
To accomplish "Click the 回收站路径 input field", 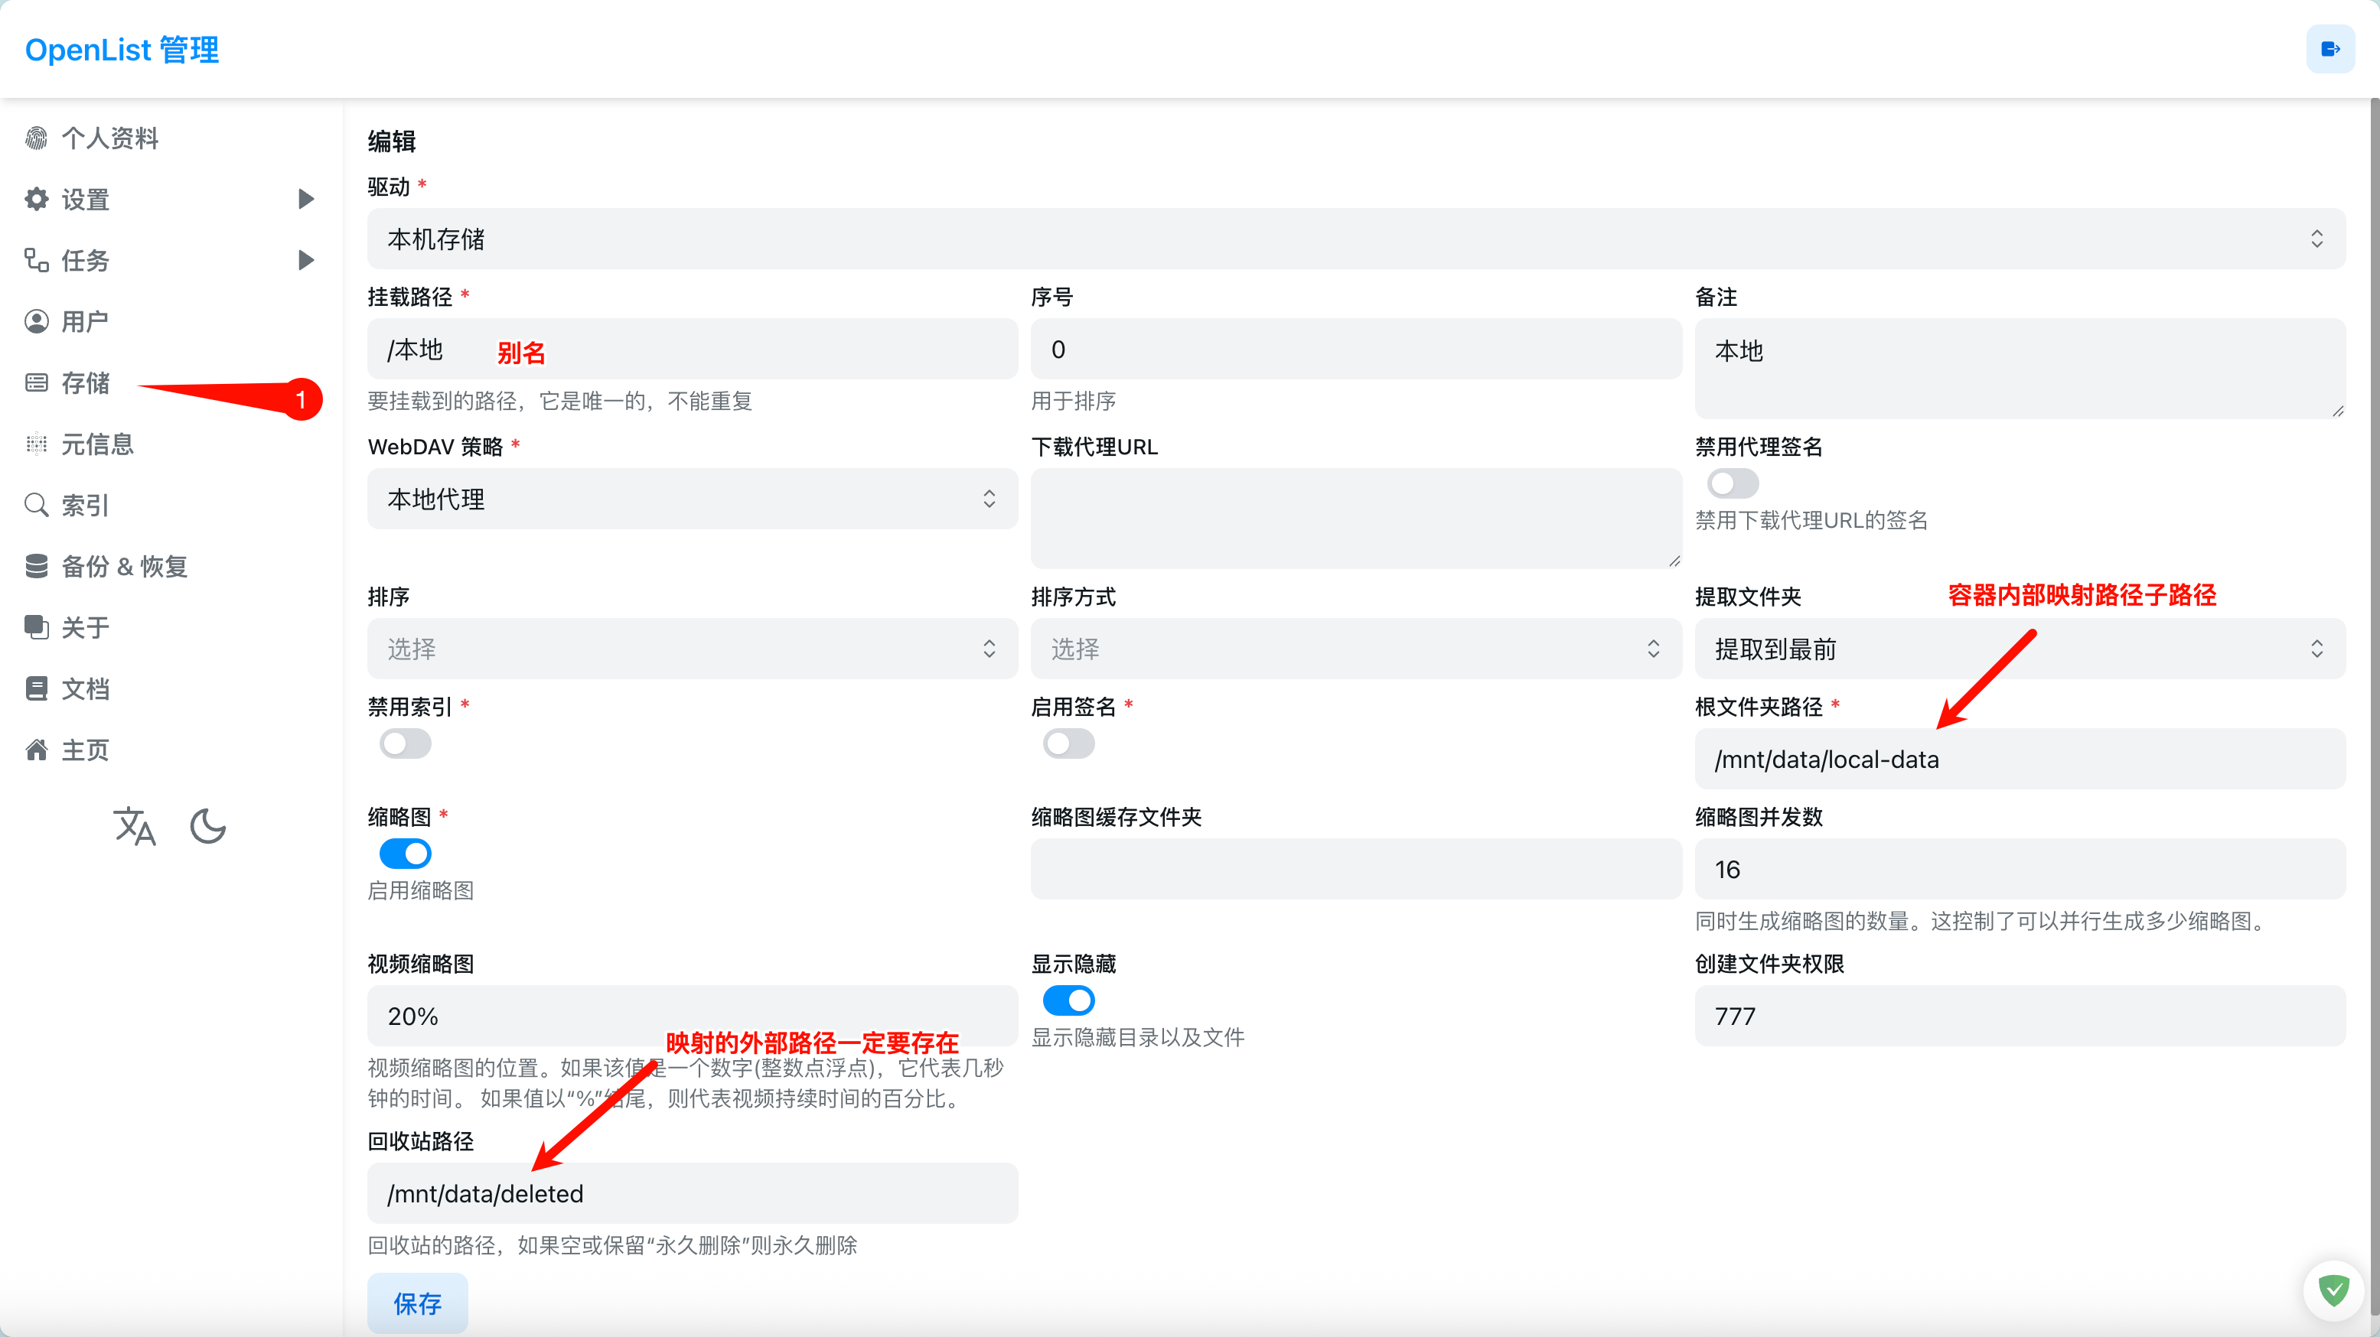I will tap(692, 1193).
